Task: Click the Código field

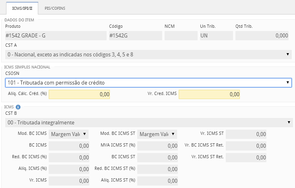Action: pos(135,36)
